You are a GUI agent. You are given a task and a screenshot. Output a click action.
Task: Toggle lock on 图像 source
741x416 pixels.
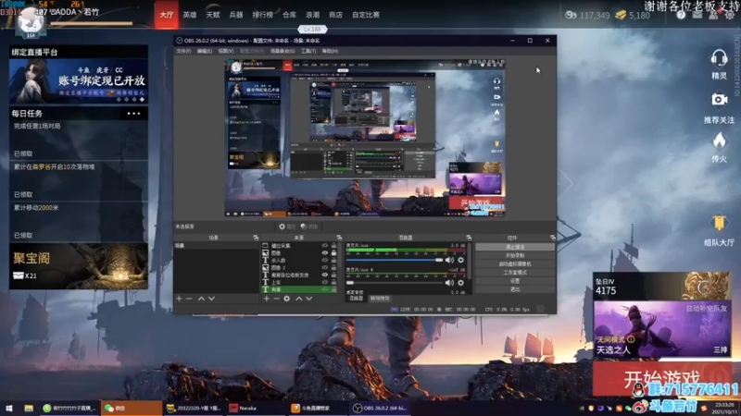(333, 252)
